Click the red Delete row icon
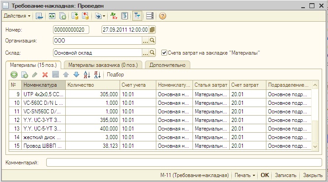This screenshot has height=182, width=328. pos(45,75)
